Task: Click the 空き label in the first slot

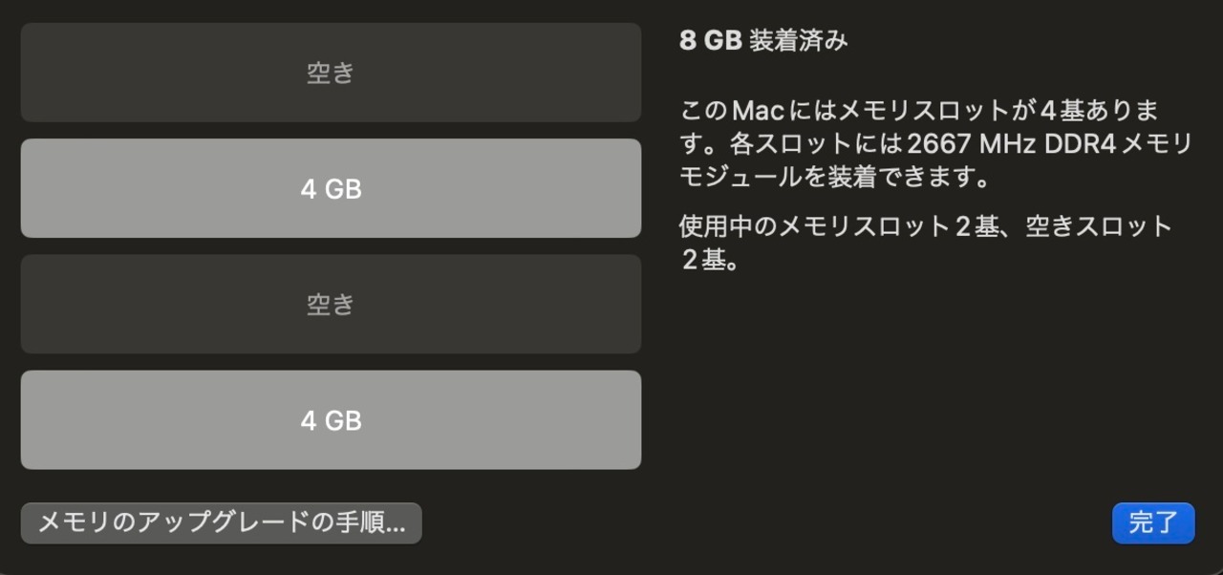Action: (331, 73)
